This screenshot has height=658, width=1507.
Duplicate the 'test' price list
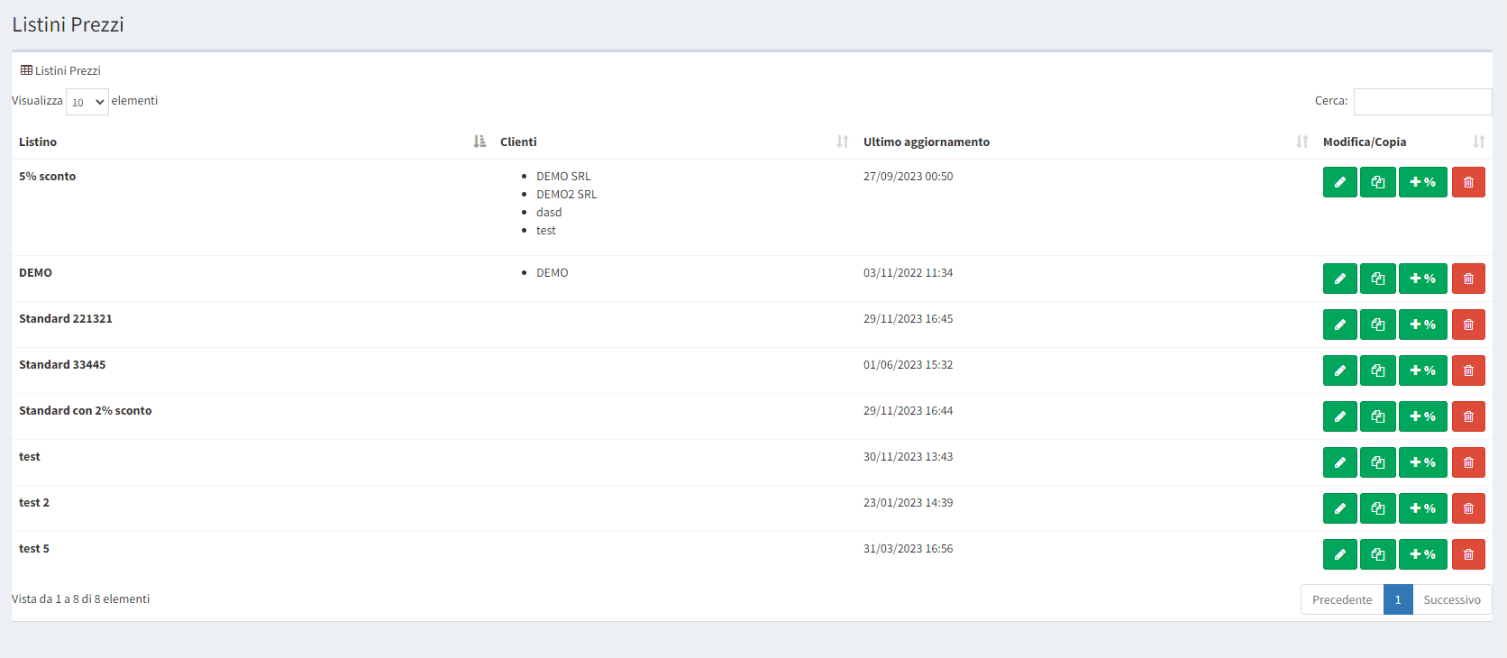click(1377, 462)
